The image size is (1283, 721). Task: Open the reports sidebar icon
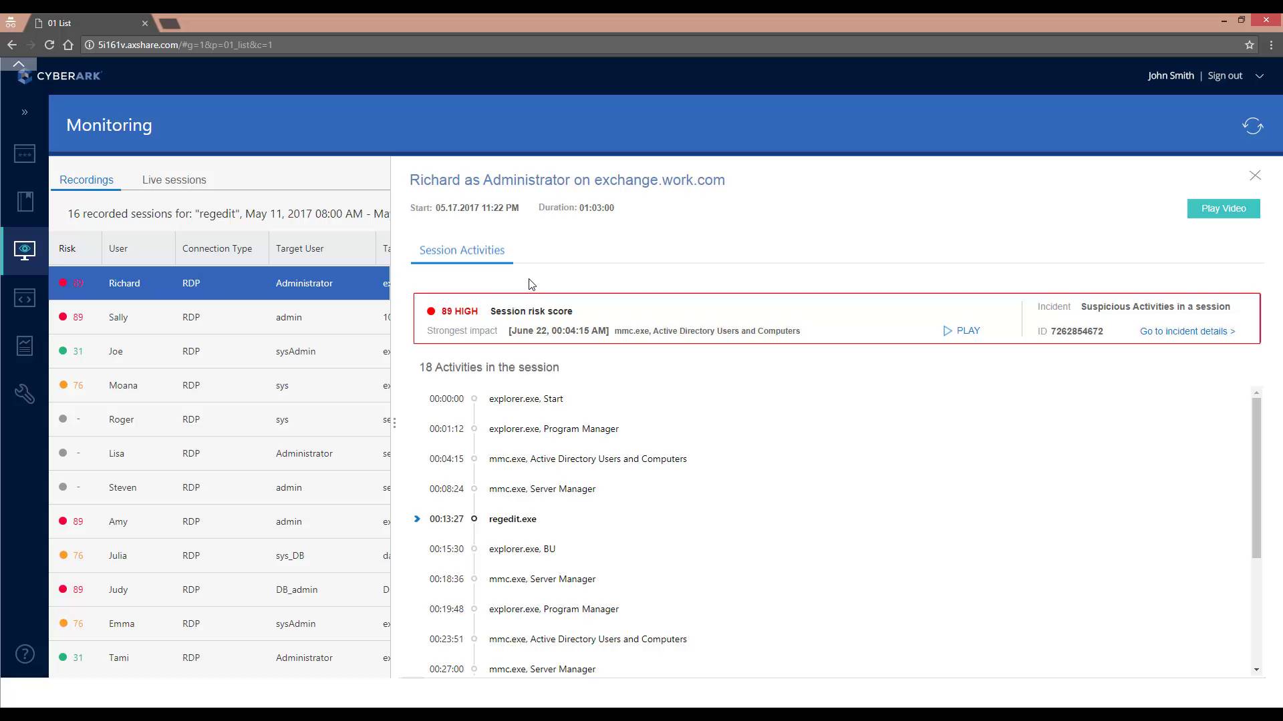24,346
